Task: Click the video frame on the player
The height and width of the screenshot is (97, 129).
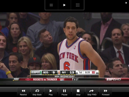Action: coord(64,48)
